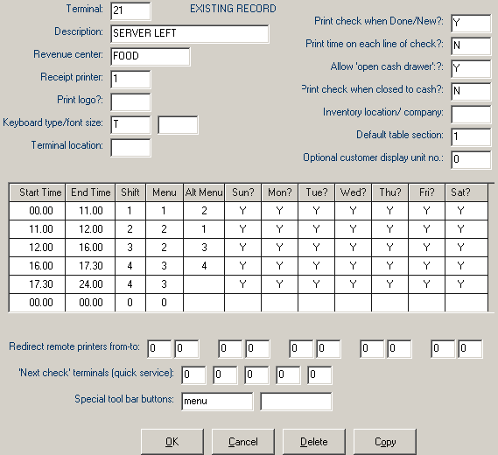Select the Terminal number field
Viewport: 498px width, 455px height.
point(130,10)
